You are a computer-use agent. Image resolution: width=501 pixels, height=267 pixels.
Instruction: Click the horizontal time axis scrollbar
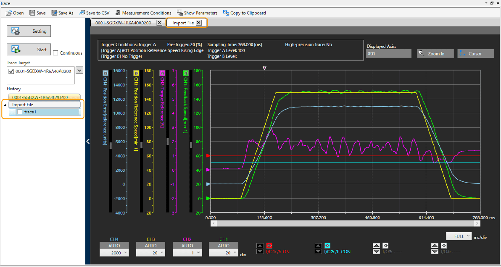click(345, 223)
